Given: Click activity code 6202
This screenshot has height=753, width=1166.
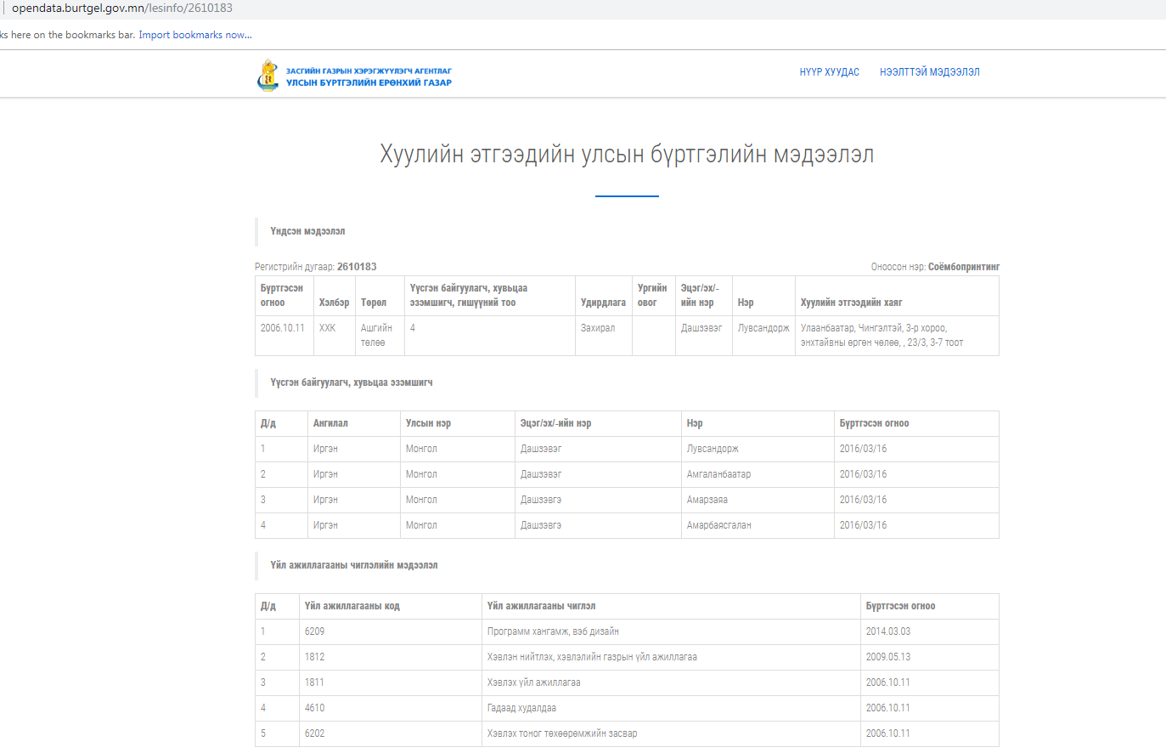Looking at the screenshot, I should point(314,733).
